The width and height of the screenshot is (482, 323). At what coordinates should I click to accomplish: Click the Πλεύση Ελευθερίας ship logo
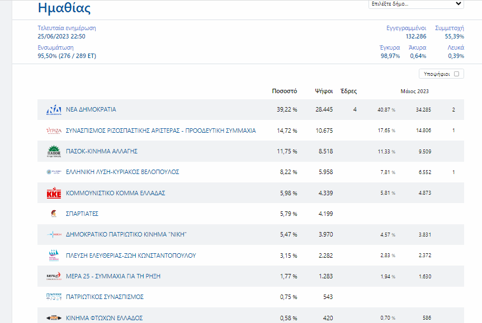[54, 255]
